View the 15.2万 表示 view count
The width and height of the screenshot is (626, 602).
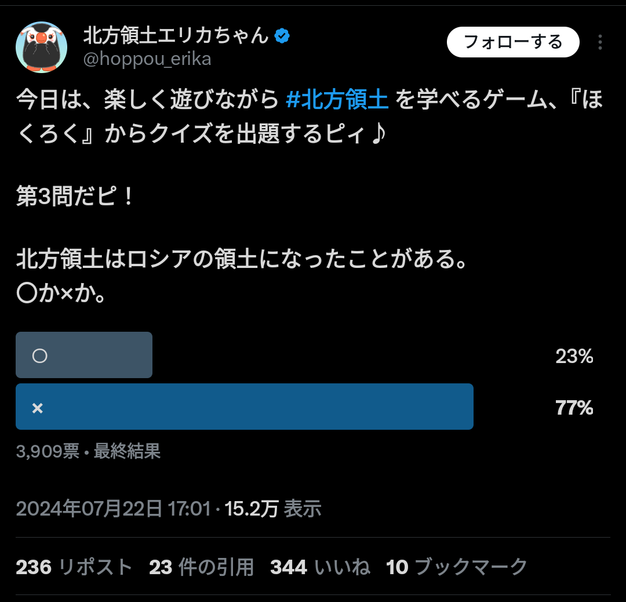coord(272,509)
